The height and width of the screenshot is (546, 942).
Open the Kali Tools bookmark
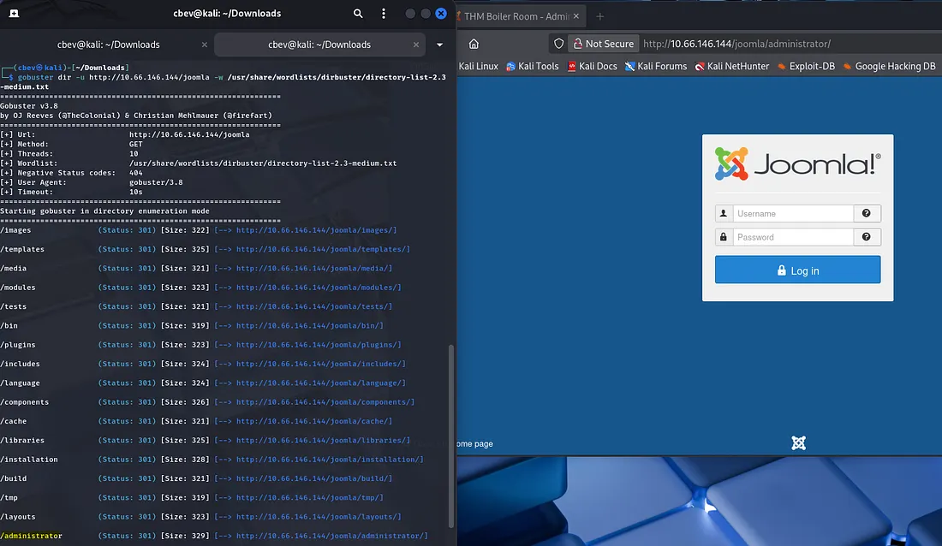pyautogui.click(x=532, y=66)
